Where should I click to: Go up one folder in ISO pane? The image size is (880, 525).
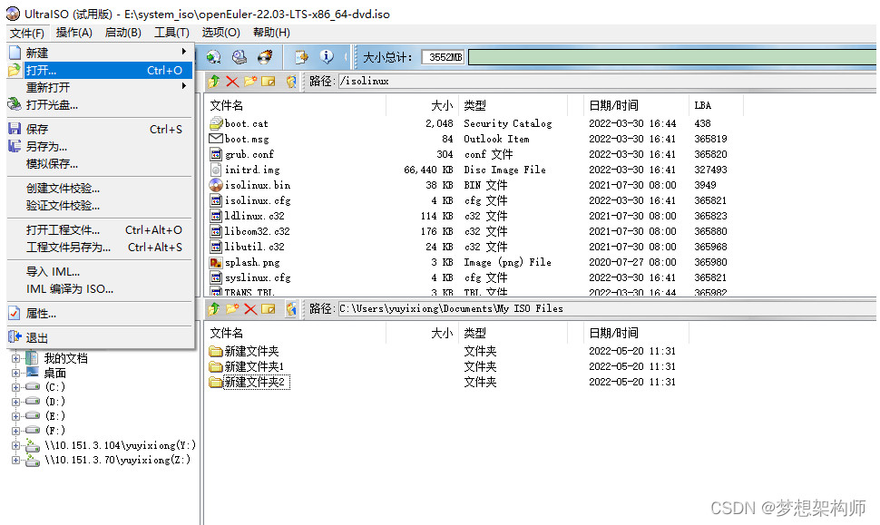point(214,82)
